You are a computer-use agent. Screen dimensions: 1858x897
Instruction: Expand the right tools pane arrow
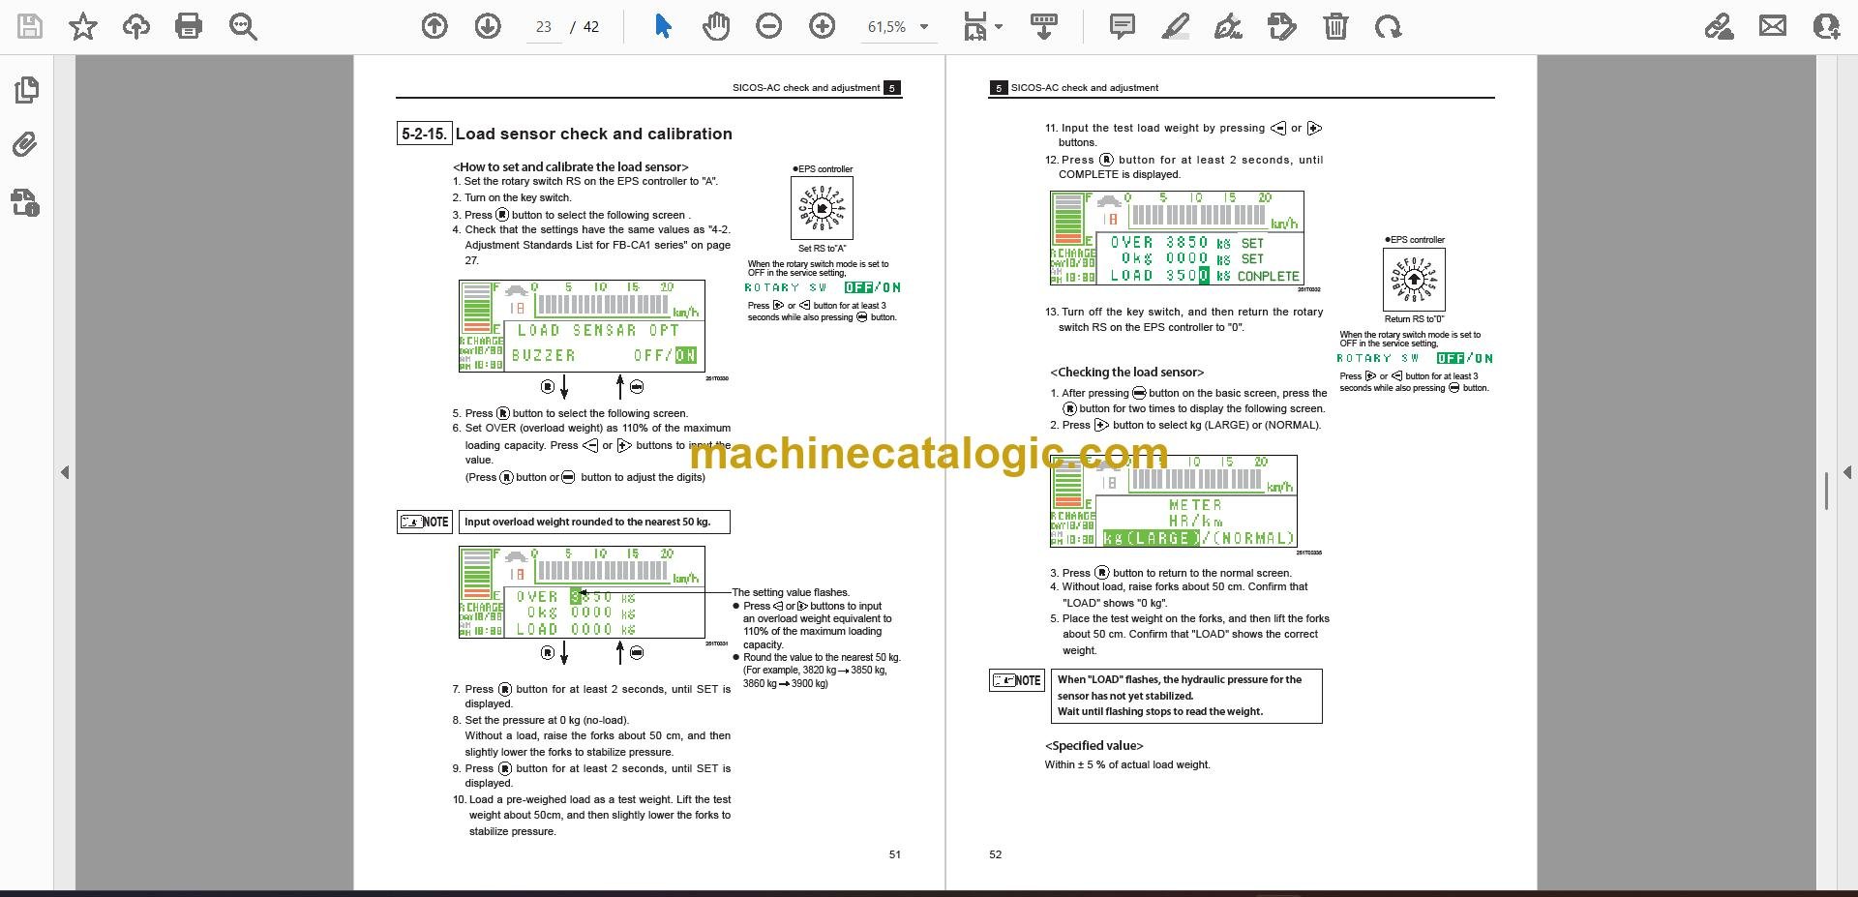[x=1847, y=472]
